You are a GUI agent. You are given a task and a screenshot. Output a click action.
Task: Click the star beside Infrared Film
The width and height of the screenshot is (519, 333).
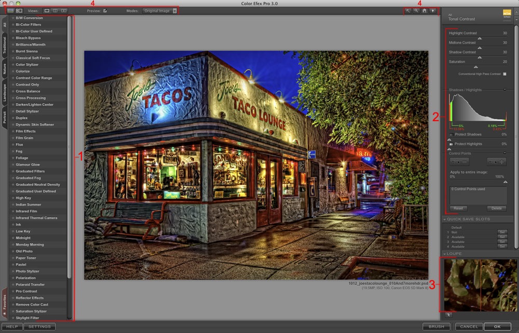[13, 211]
